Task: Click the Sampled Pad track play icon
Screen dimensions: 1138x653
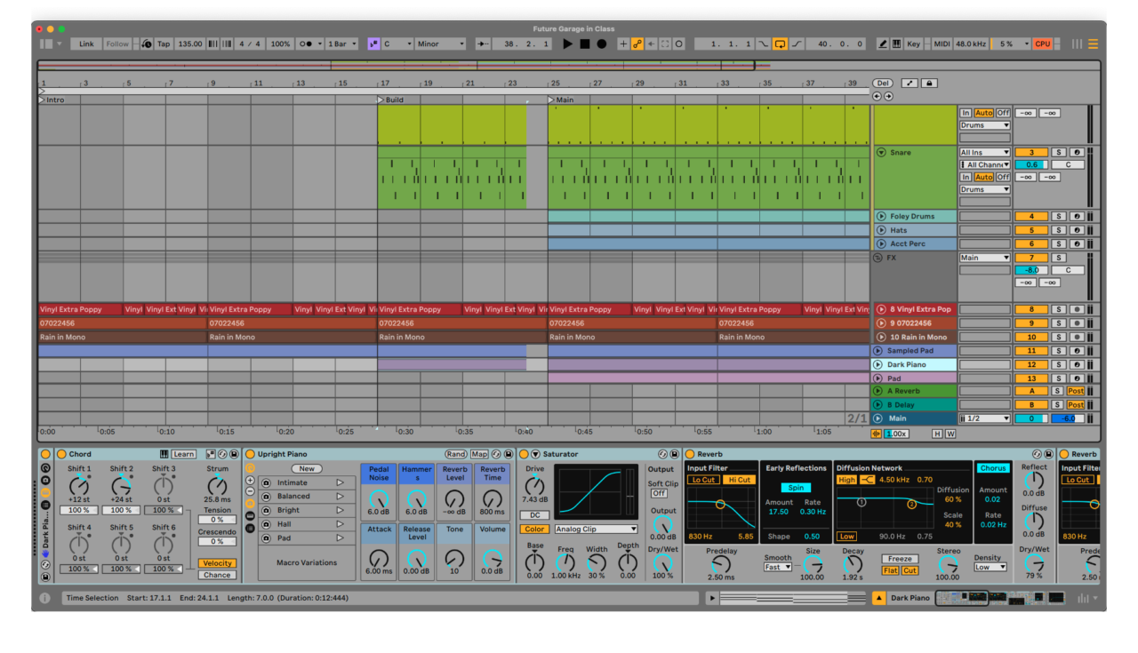Action: pos(878,351)
